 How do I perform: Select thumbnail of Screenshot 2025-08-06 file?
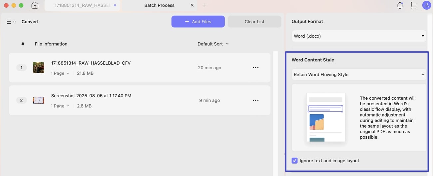[39, 100]
